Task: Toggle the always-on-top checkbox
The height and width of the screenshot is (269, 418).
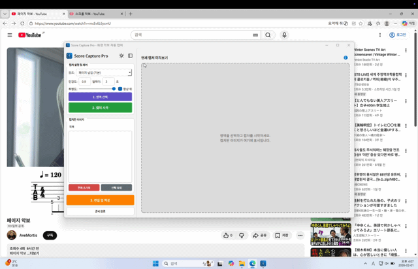Action: pyautogui.click(x=120, y=89)
